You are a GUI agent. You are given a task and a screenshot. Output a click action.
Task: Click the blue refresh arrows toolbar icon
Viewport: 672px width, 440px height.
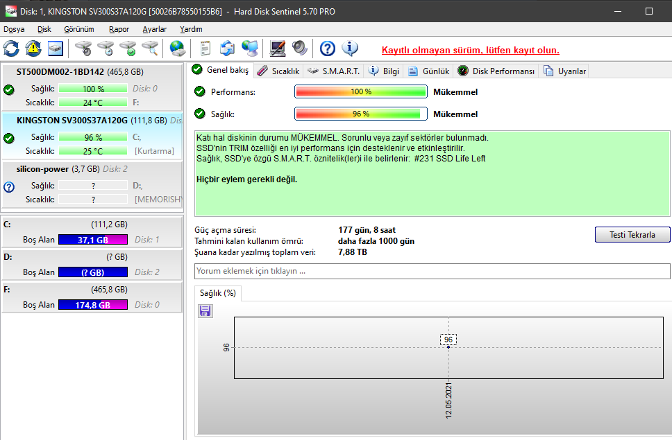[x=12, y=49]
